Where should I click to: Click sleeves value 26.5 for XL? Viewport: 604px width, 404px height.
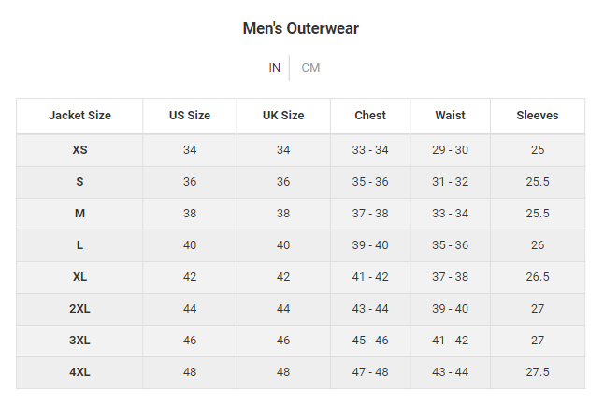tap(538, 277)
